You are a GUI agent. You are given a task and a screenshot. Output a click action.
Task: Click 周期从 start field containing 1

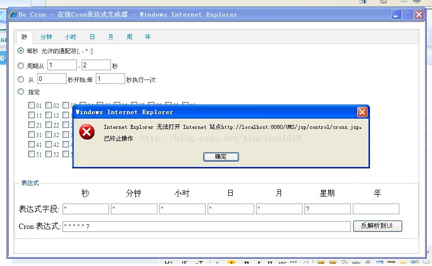(62, 65)
